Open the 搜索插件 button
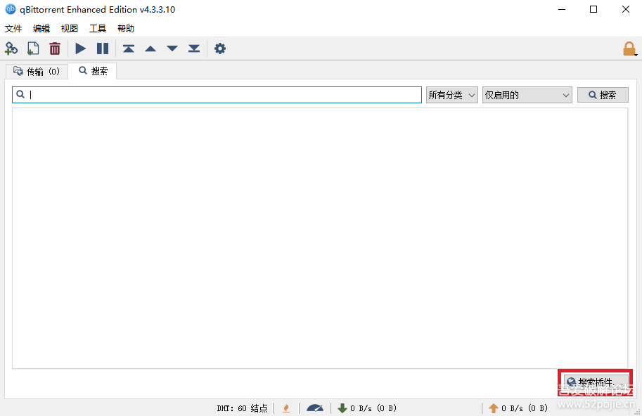 (x=596, y=382)
